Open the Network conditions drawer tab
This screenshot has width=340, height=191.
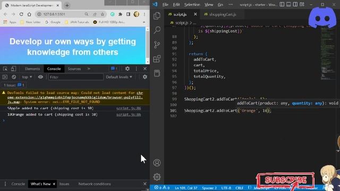pos(95,184)
